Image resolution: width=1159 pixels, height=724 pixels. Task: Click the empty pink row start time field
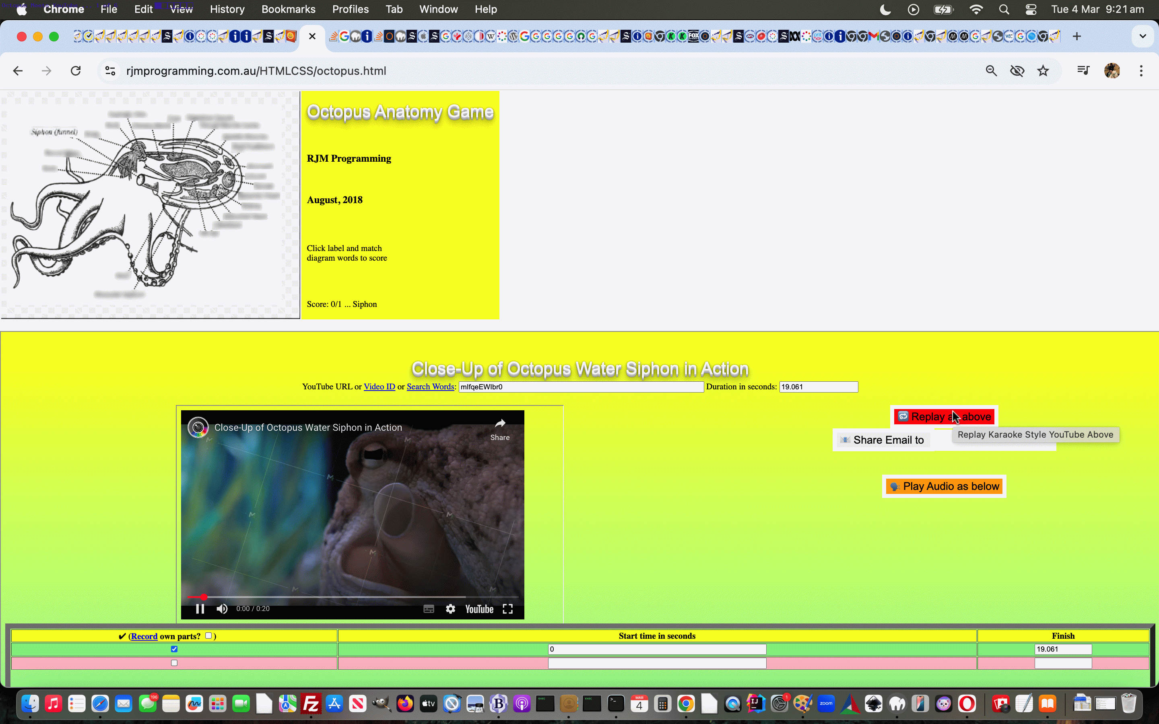click(x=657, y=663)
